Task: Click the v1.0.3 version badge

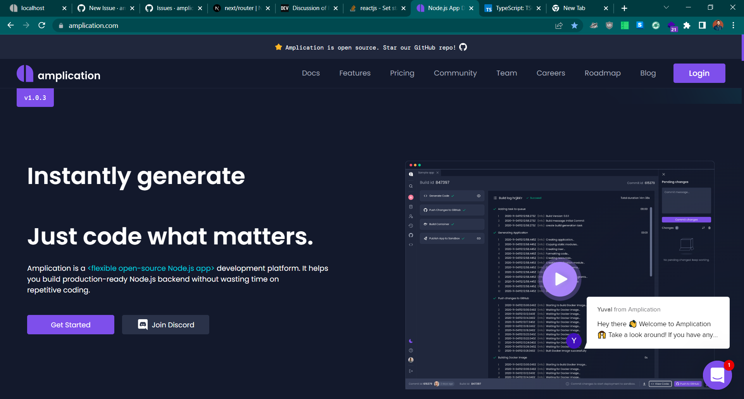Action: (x=35, y=98)
